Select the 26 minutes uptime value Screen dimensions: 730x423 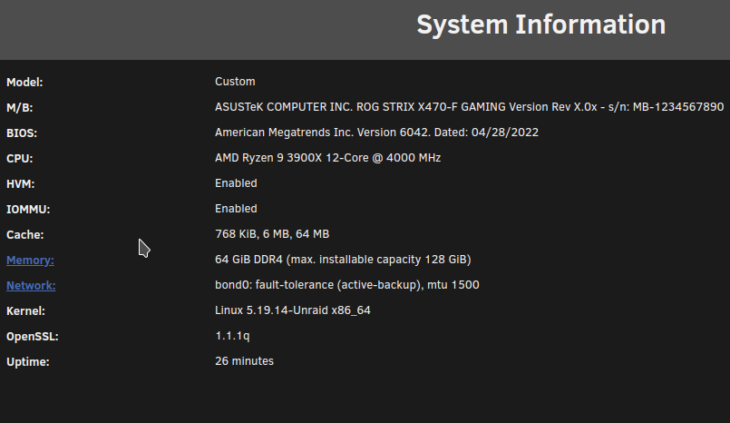[245, 361]
